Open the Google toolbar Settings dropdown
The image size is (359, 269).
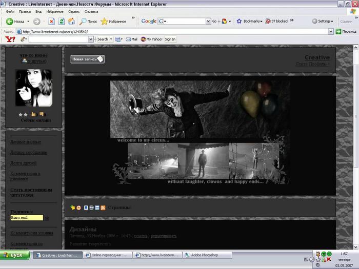tap(323, 22)
